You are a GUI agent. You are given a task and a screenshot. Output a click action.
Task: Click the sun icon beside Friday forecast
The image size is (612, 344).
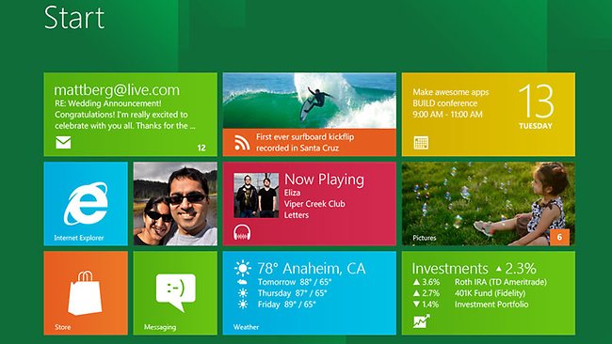(x=243, y=305)
